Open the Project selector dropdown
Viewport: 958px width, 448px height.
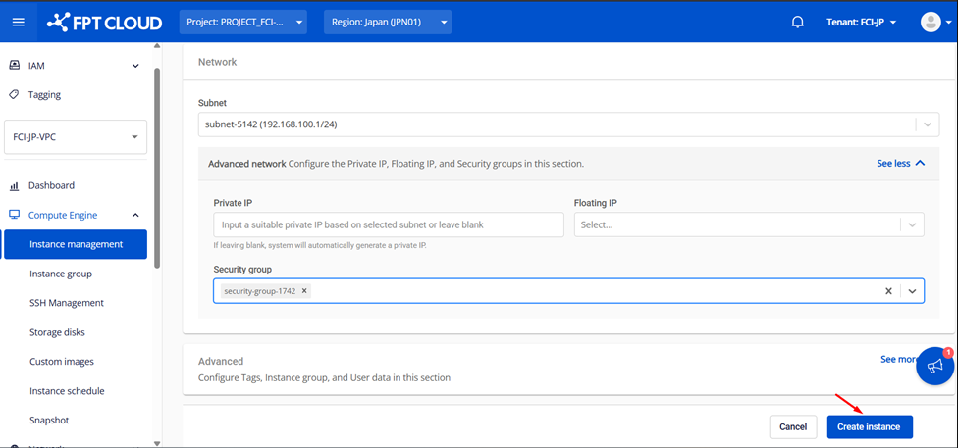coord(242,22)
